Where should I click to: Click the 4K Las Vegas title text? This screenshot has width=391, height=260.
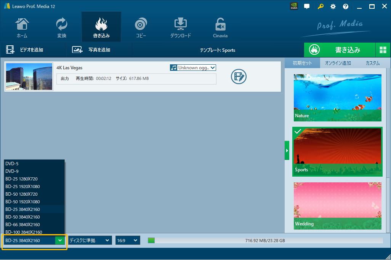(x=69, y=68)
